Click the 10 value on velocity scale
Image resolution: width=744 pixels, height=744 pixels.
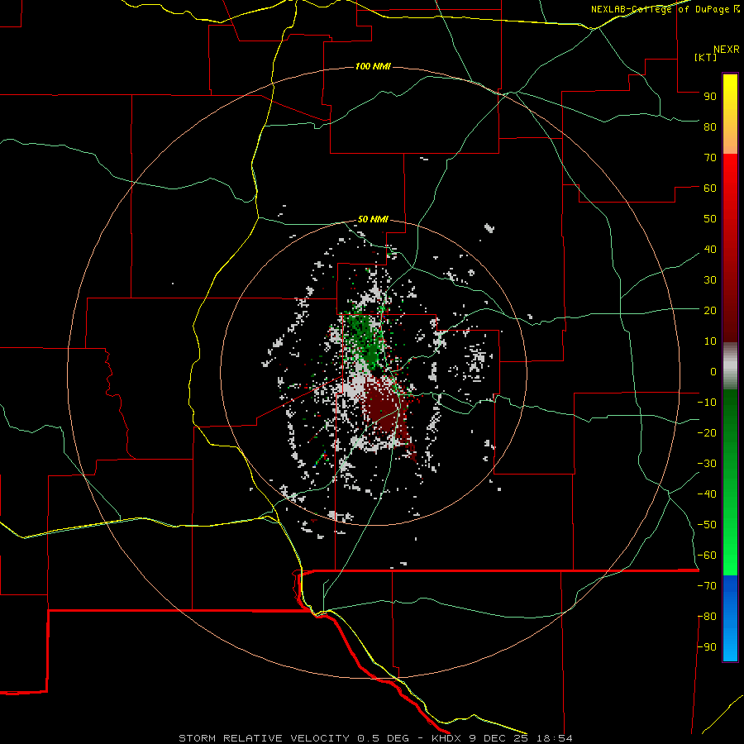[710, 341]
